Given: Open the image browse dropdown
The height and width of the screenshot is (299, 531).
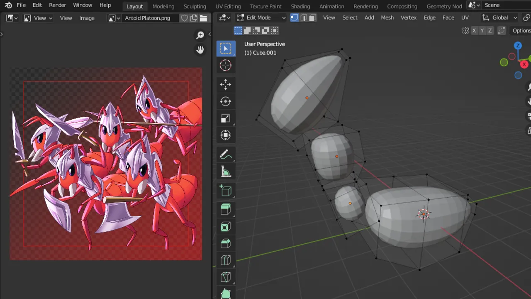Looking at the screenshot, I should point(114,18).
